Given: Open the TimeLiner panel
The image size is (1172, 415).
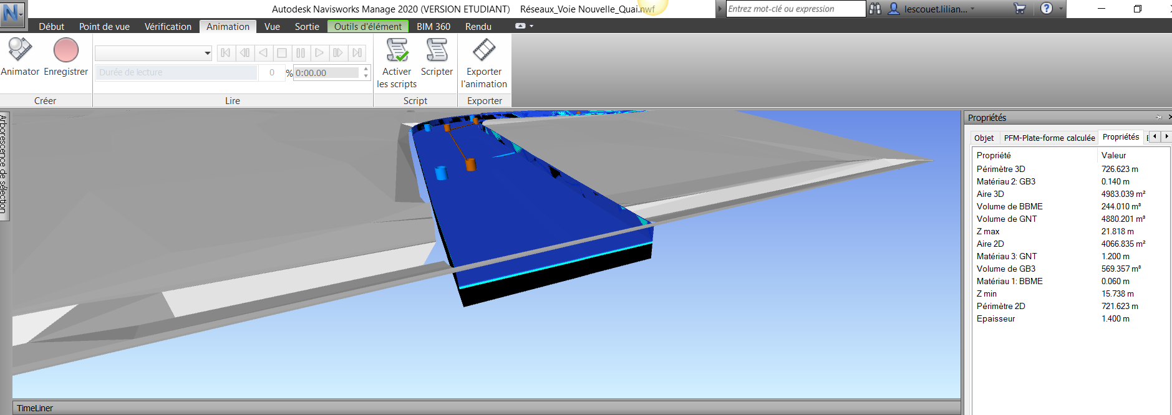Looking at the screenshot, I should (x=35, y=408).
